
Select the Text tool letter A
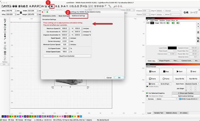5,34
